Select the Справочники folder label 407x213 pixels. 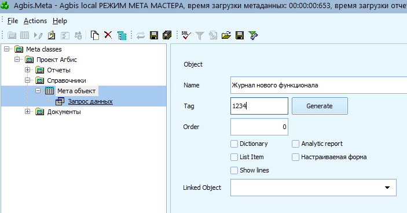pos(67,80)
